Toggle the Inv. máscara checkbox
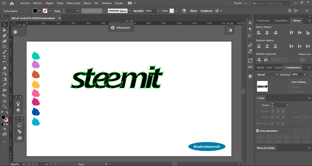The height and width of the screenshot is (166, 312). [x=289, y=92]
